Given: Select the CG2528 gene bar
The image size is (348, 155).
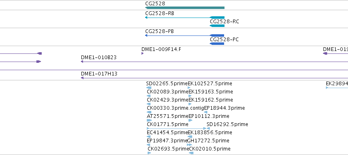Looking at the screenshot, I should 185,8.
